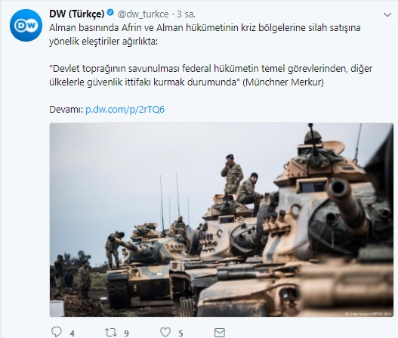Viewport: 398px width, 338px height.
Task: Follow the p.dw.com/p/2rTQ6 link
Action: 125,110
